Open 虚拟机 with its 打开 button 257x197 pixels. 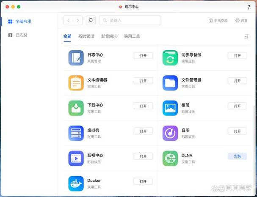click(x=143, y=131)
